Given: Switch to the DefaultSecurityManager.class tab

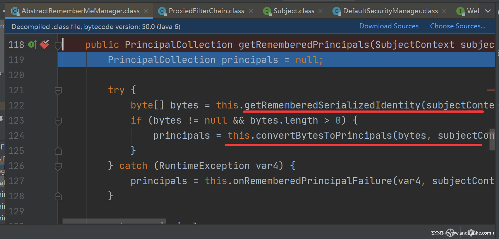Looking at the screenshot, I should tap(390, 11).
